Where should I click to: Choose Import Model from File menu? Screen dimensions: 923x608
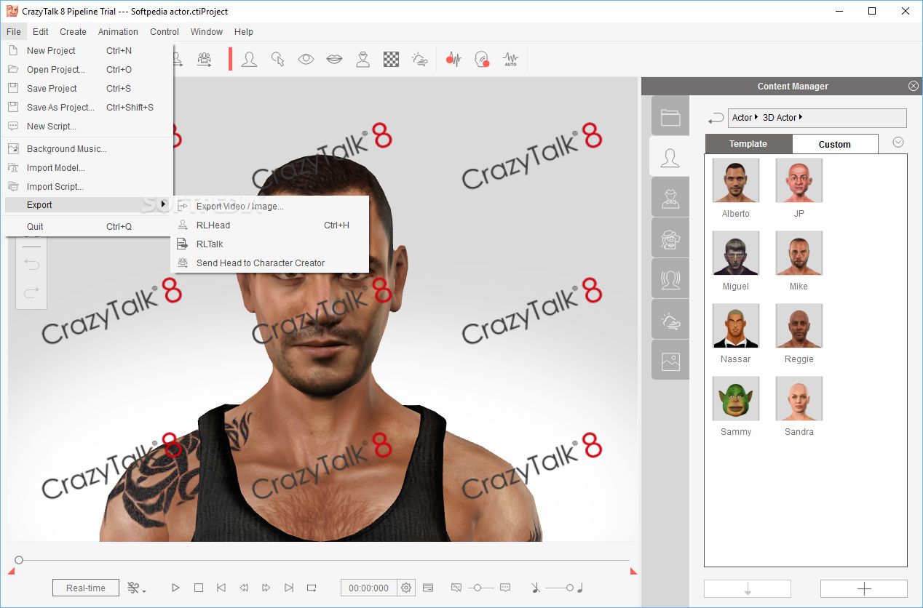pos(87,168)
